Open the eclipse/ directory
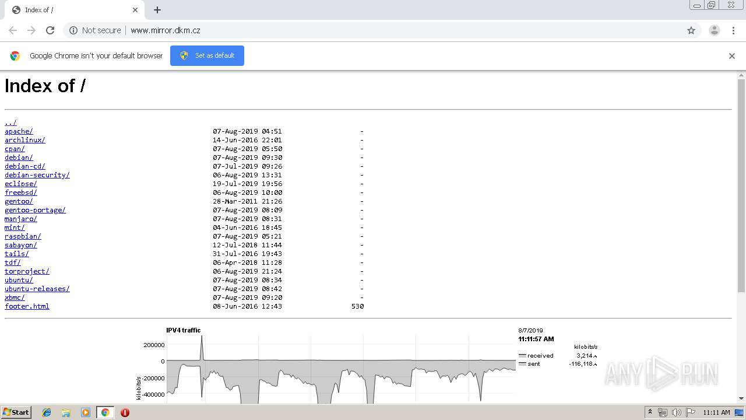746x420 pixels. pos(21,184)
